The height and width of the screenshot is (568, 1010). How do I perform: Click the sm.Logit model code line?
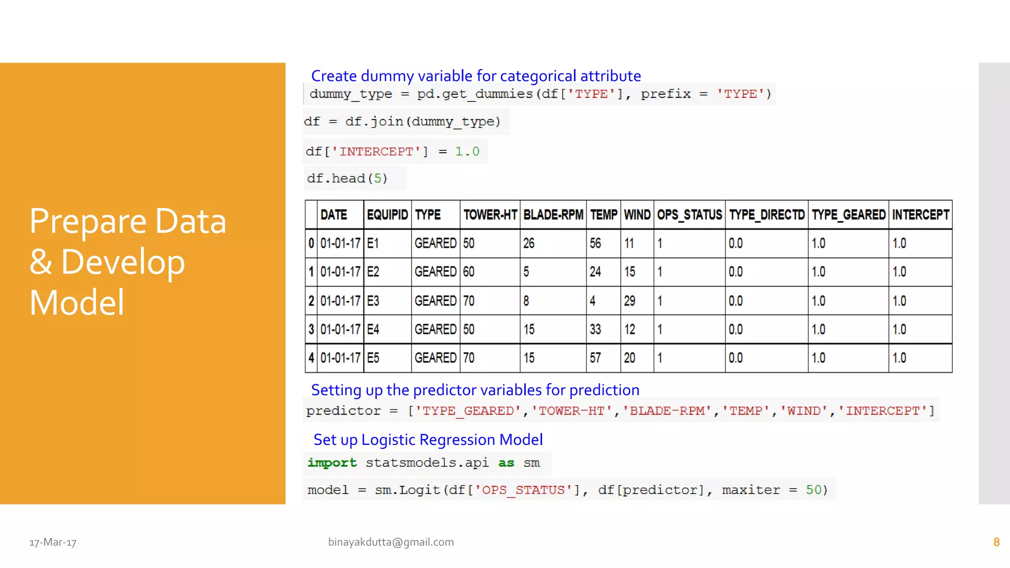click(568, 490)
